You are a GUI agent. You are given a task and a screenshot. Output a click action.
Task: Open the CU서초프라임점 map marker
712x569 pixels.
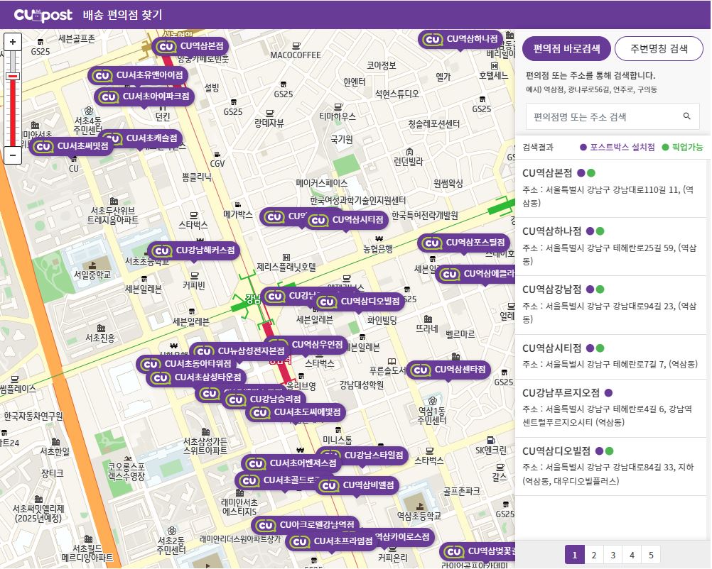click(x=331, y=541)
